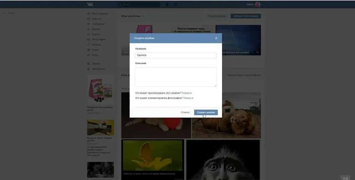Open Моя Страница home icon in sidebar

(89, 14)
